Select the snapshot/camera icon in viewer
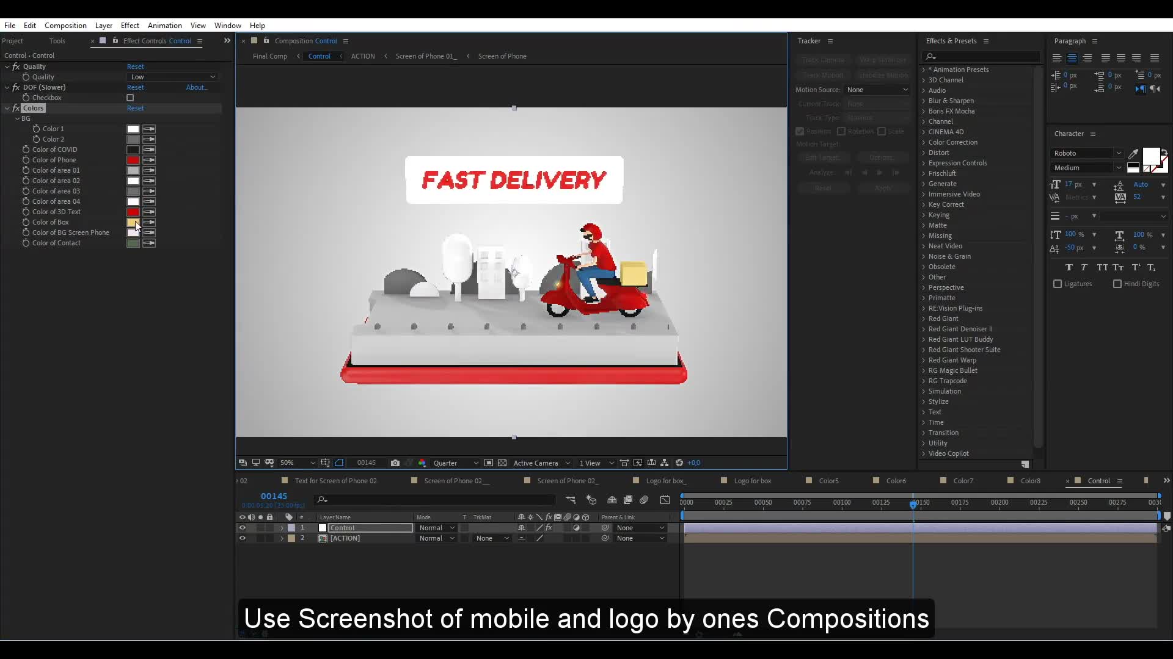Viewport: 1173px width, 659px height. (395, 463)
